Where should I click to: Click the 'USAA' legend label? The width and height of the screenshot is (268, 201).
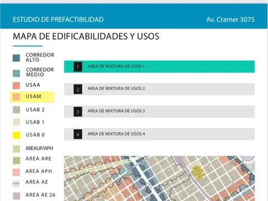(33, 85)
